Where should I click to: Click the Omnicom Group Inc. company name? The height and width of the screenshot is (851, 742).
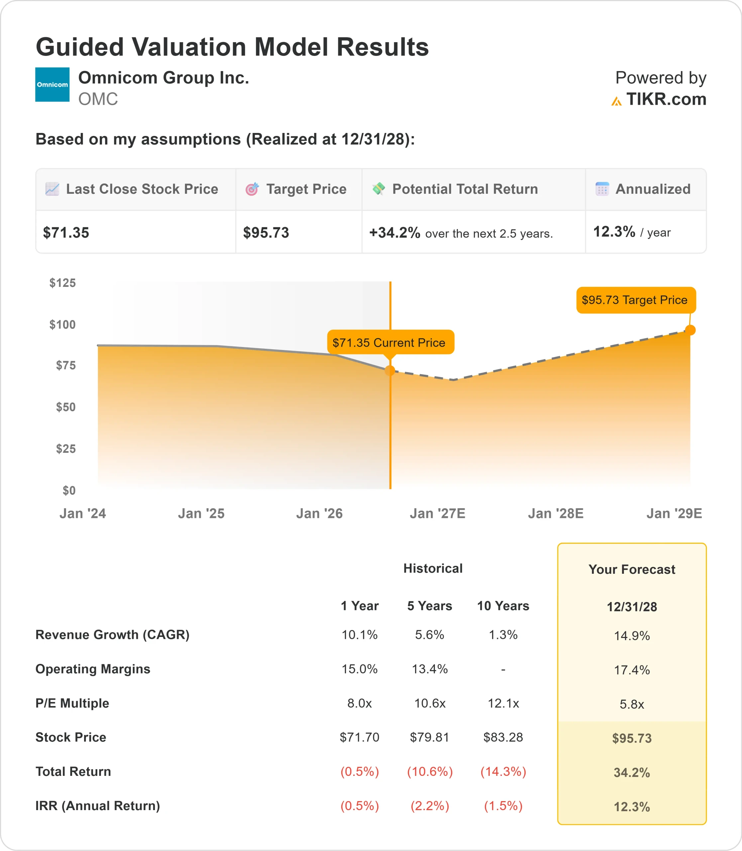click(x=164, y=78)
